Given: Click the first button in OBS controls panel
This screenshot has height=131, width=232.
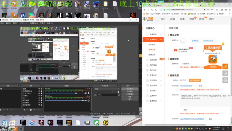Looking at the screenshot, I should point(130,89).
